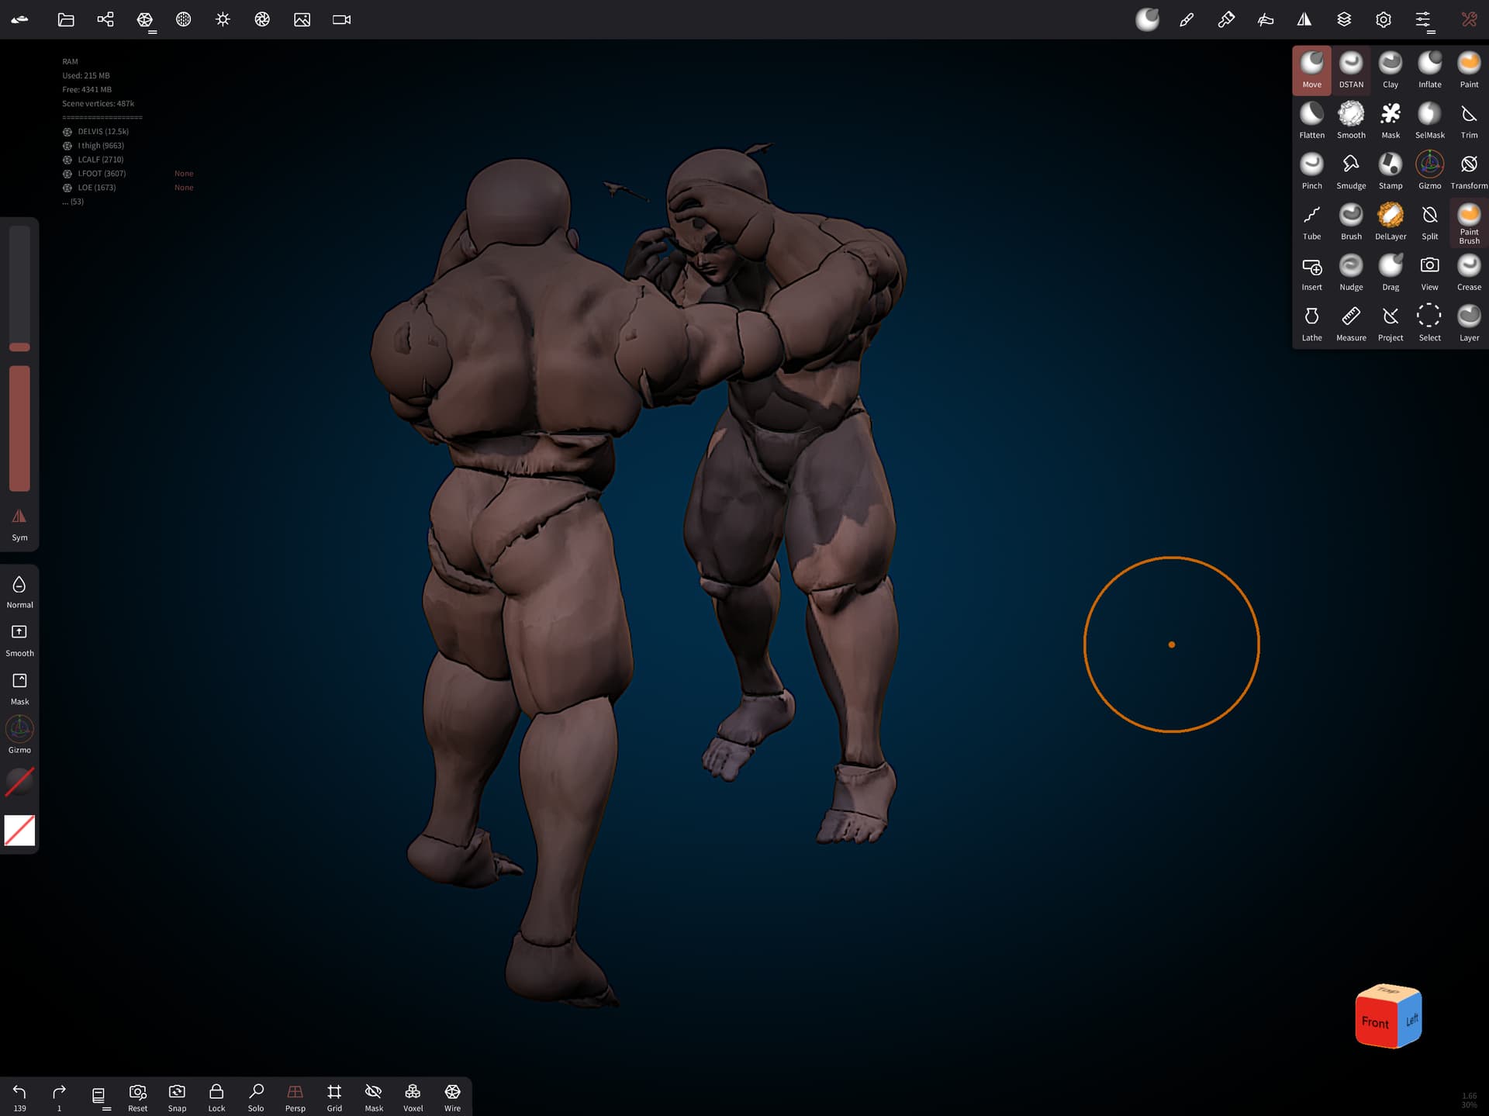Activate the Measure tool
1489x1116 pixels.
click(1350, 323)
